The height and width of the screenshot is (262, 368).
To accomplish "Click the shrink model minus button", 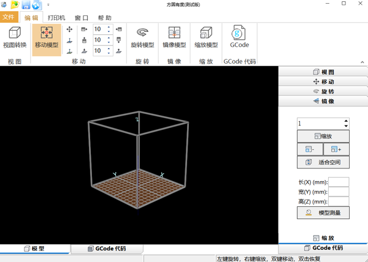I will point(310,149).
